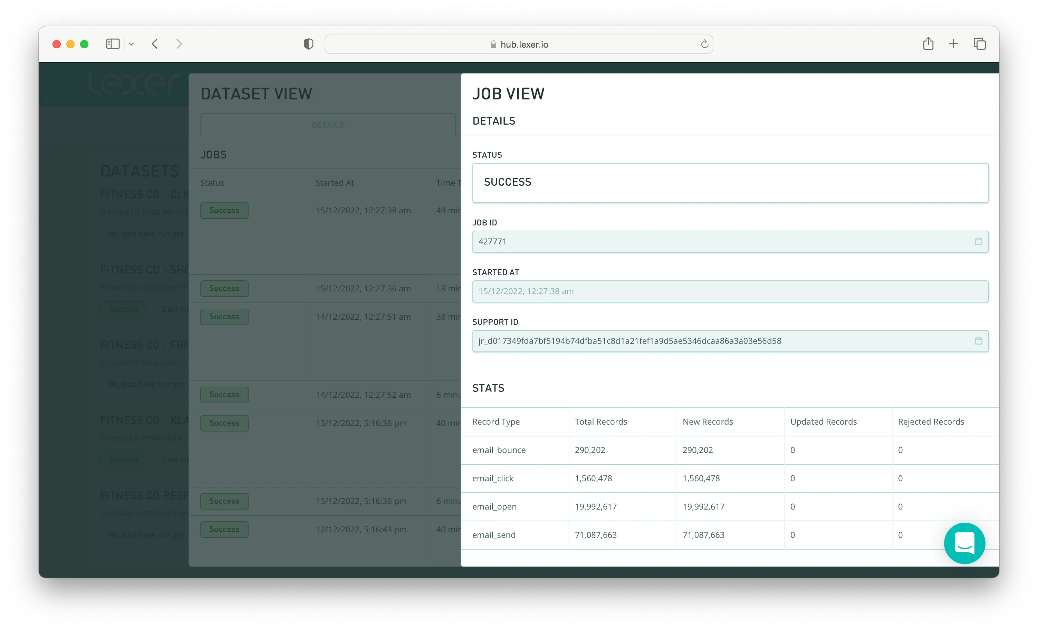
Task: Copy the Support ID to clipboard
Action: pyautogui.click(x=978, y=341)
